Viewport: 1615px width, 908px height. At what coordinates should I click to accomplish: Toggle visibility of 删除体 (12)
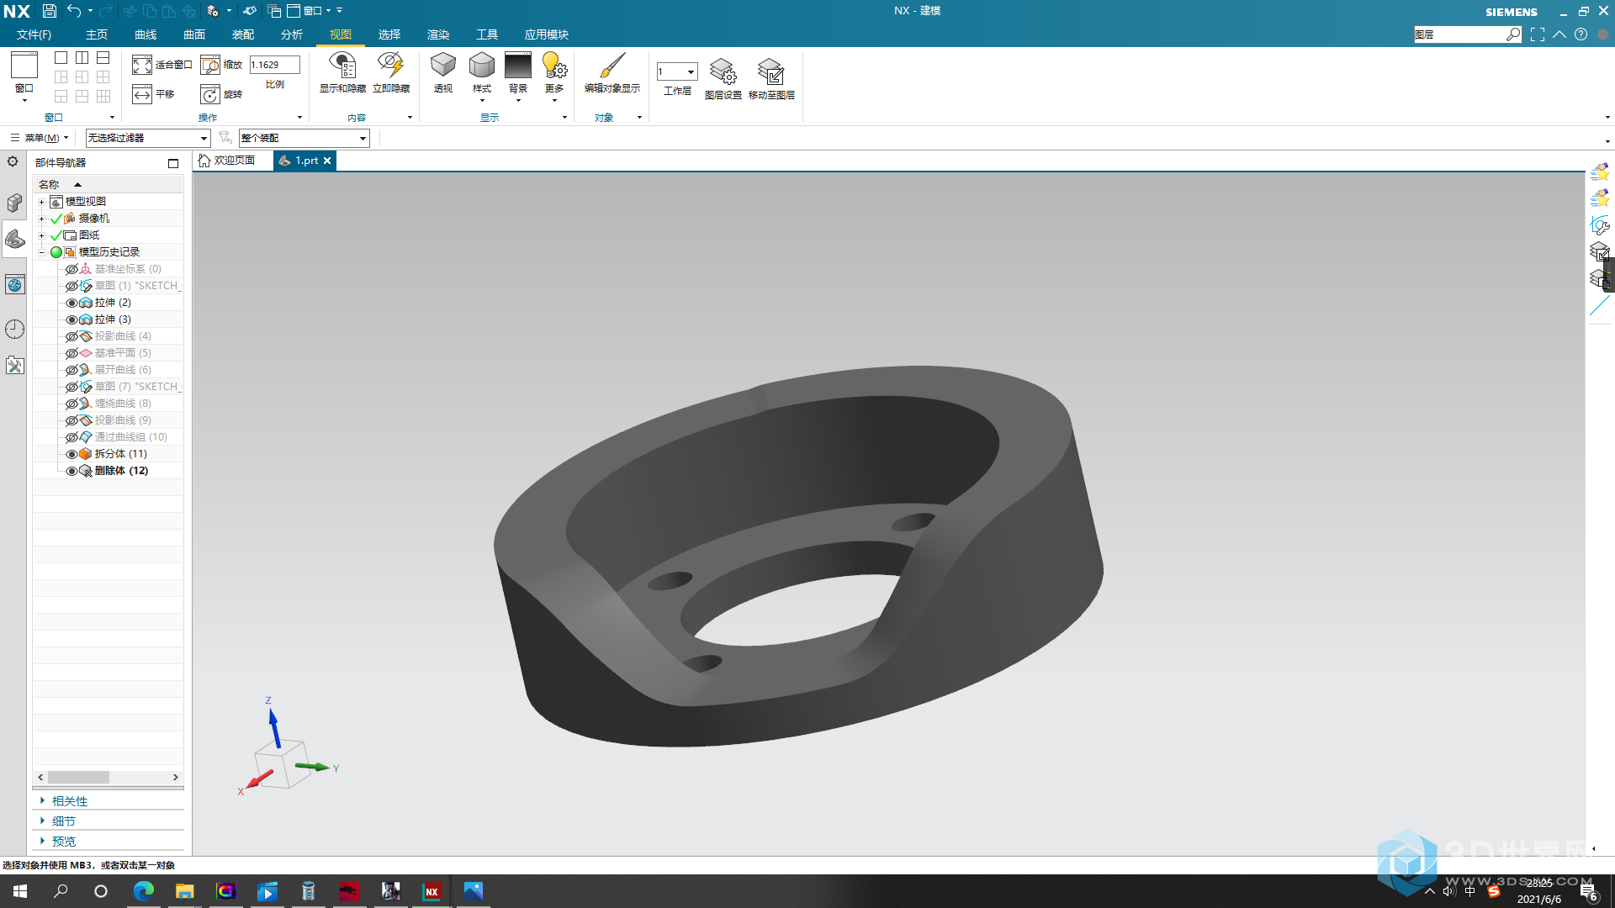71,471
